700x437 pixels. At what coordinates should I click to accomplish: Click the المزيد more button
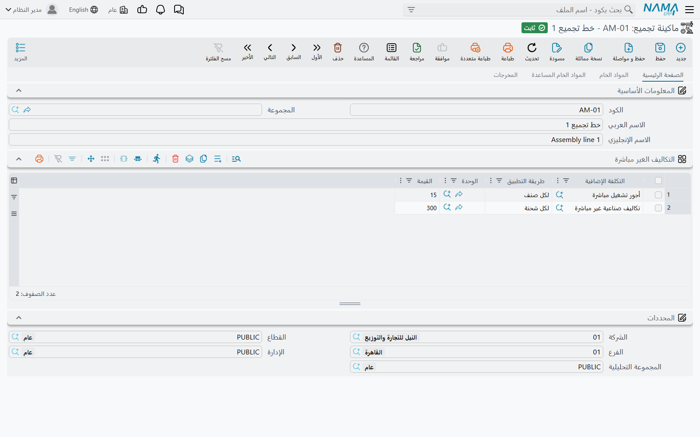[21, 52]
